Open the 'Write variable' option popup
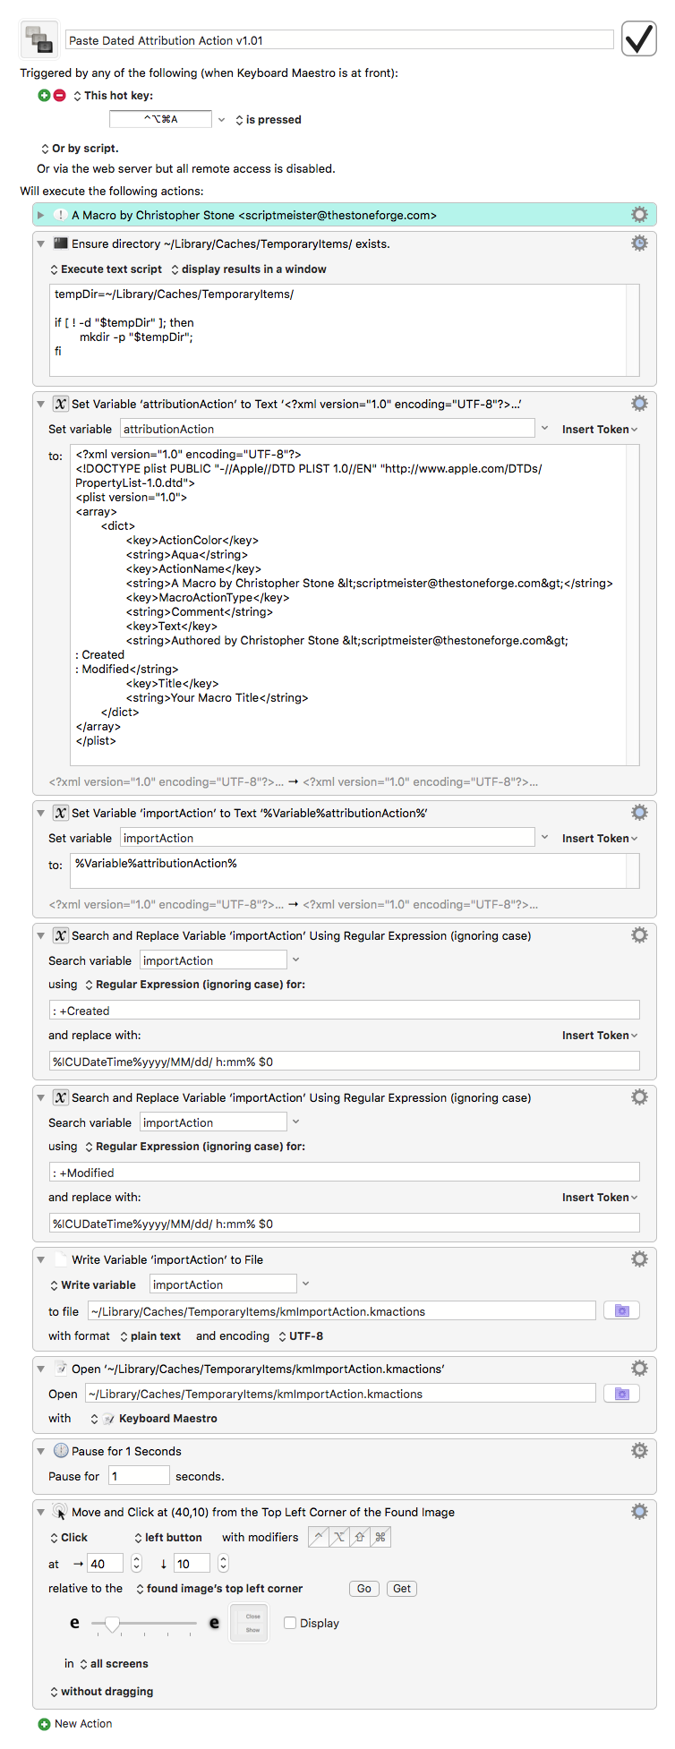The image size is (675, 1749). 92,1285
